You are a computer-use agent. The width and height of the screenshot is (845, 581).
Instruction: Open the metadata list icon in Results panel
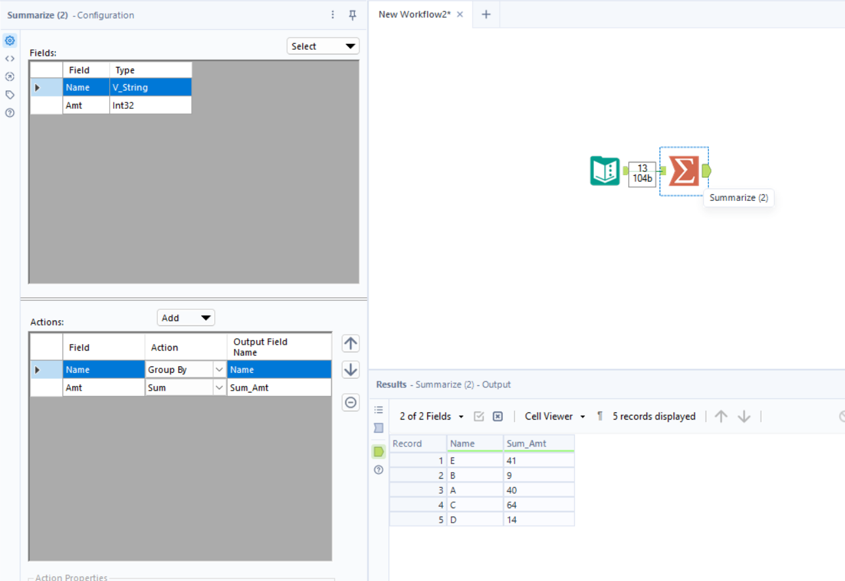(378, 410)
